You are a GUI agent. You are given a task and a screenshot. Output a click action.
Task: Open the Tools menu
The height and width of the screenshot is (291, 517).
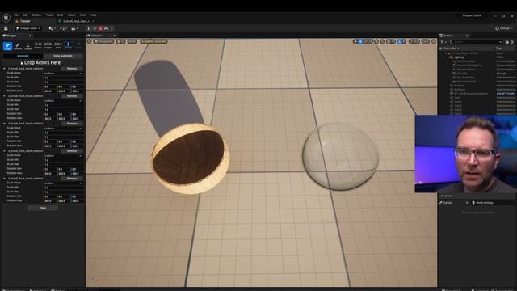pos(49,15)
